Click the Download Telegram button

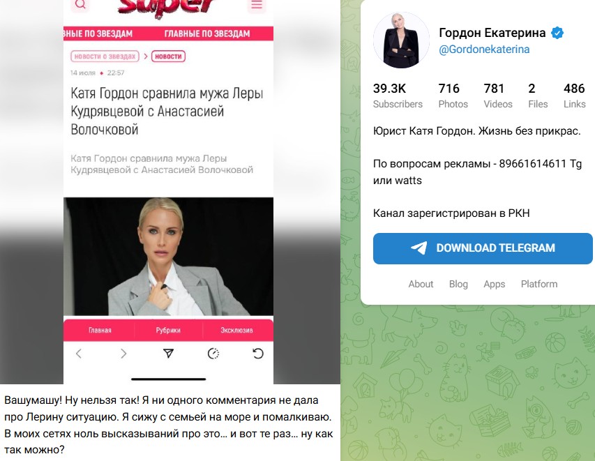pos(483,248)
